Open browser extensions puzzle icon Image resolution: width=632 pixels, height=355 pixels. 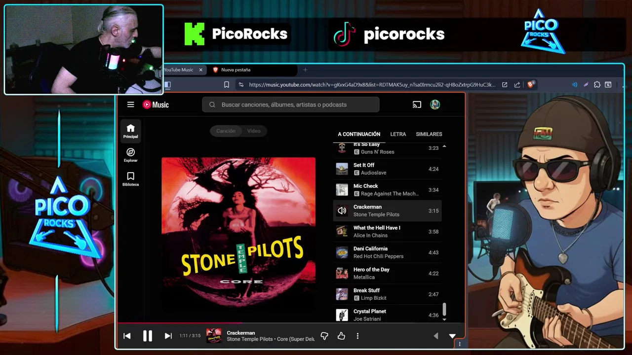(x=597, y=85)
